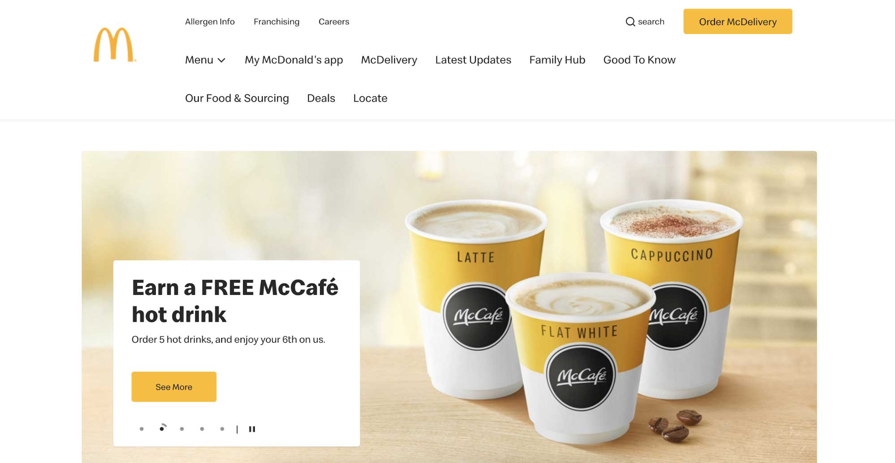The width and height of the screenshot is (895, 463).
Task: Open Latest Updates page
Action: pyautogui.click(x=473, y=60)
